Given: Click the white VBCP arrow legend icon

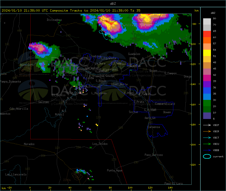Looking at the screenshot, I should click(207, 125).
